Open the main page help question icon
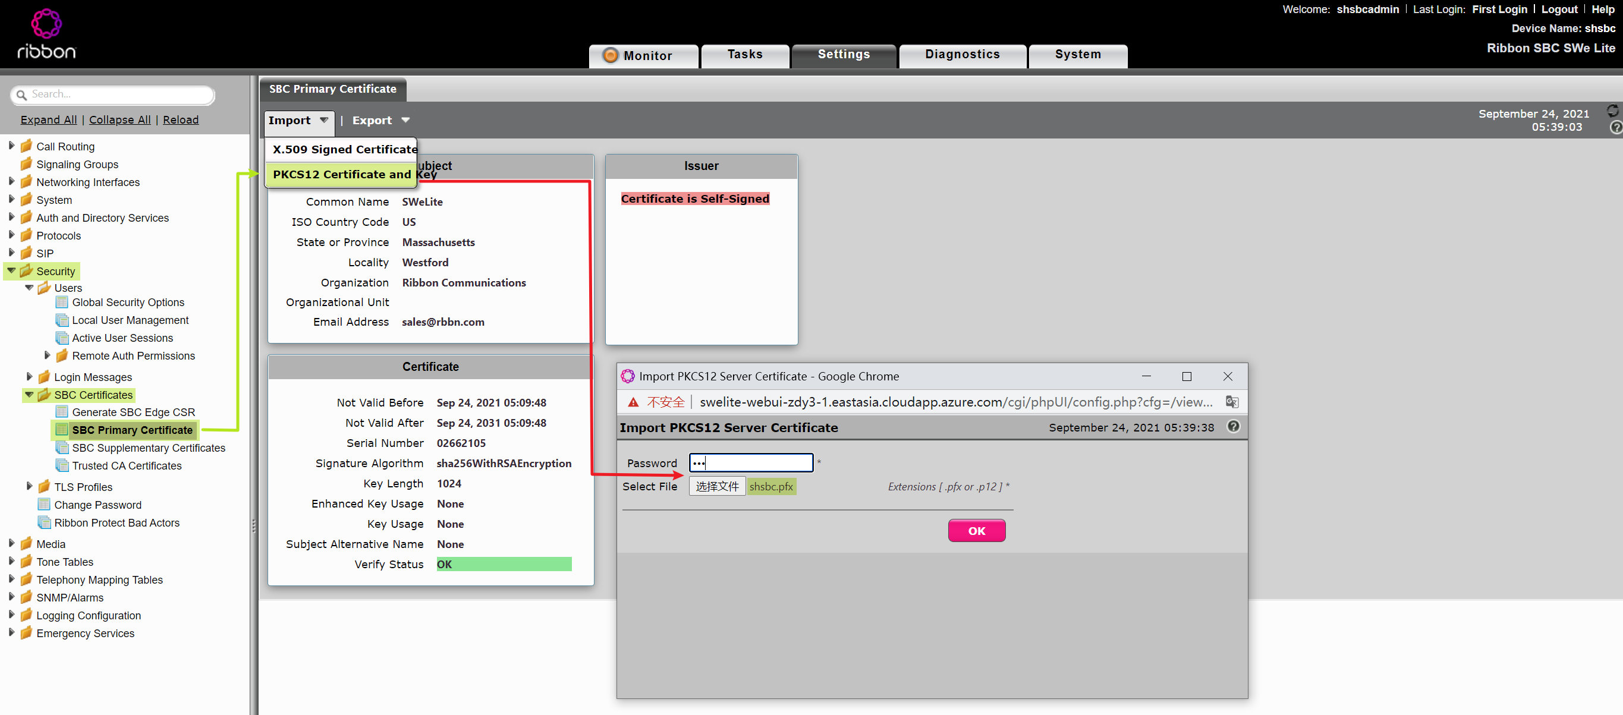This screenshot has height=715, width=1623. (1616, 127)
